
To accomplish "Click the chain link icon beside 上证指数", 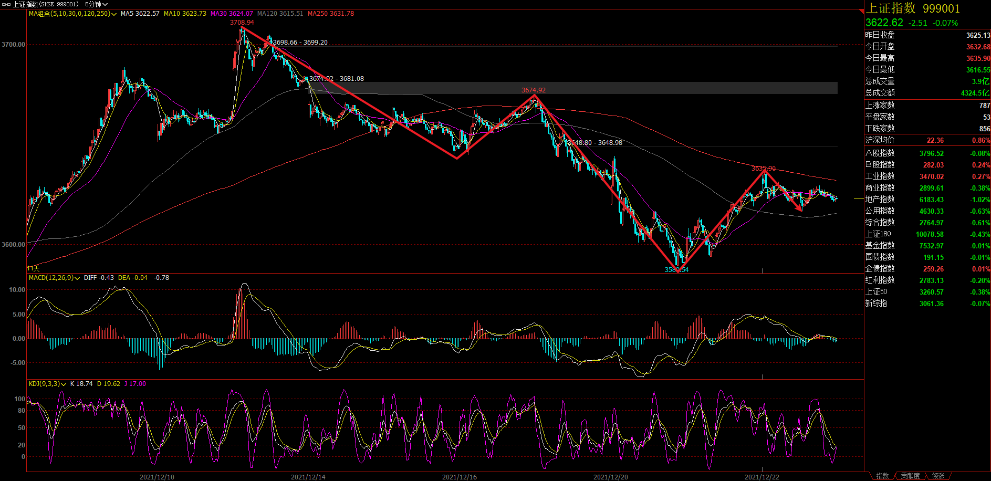I will (6, 4).
